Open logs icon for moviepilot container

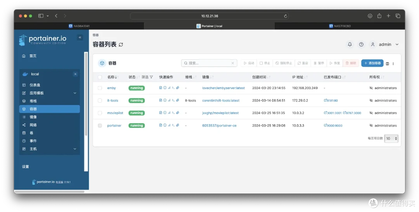161,113
